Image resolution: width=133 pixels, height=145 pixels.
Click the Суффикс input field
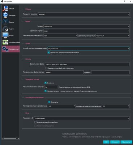(x=110, y=72)
